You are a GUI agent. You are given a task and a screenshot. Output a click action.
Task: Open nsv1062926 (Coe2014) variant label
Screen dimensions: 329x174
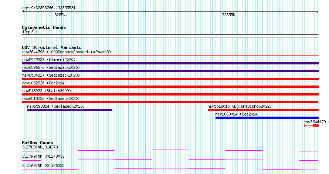44,83
